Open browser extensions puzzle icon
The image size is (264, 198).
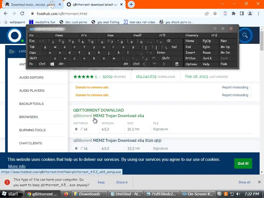pos(233,14)
